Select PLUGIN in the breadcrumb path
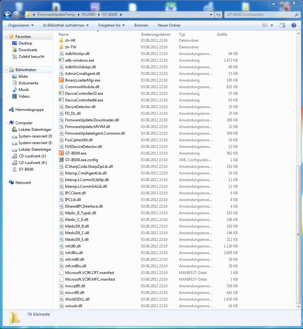The width and height of the screenshot is (303, 329). (x=89, y=15)
